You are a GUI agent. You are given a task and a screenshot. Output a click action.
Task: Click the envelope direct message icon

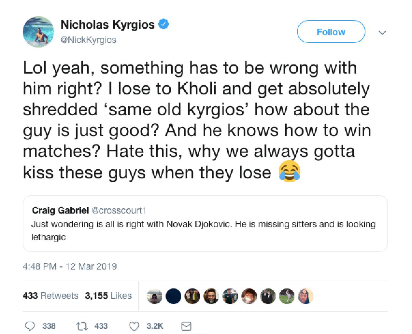(x=186, y=326)
